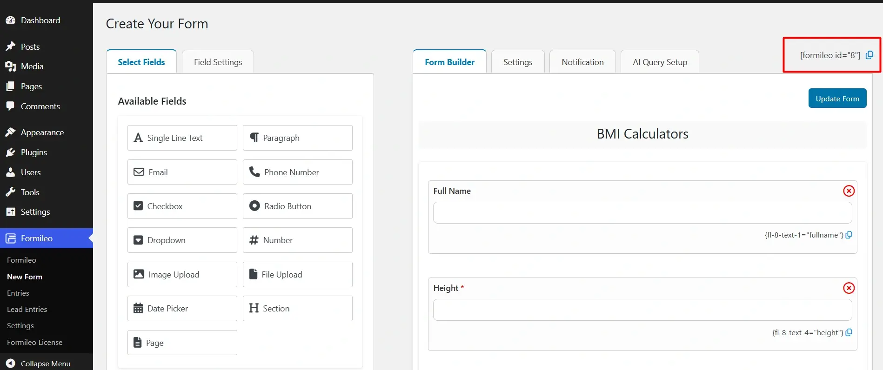
Task: Add a Checkbox field
Action: [182, 206]
